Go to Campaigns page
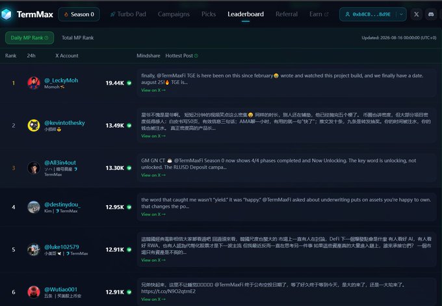442x306 pixels. [x=174, y=14]
